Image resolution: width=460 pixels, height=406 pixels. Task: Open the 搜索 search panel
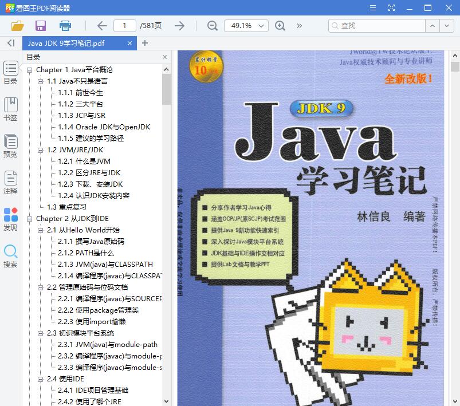tap(10, 256)
